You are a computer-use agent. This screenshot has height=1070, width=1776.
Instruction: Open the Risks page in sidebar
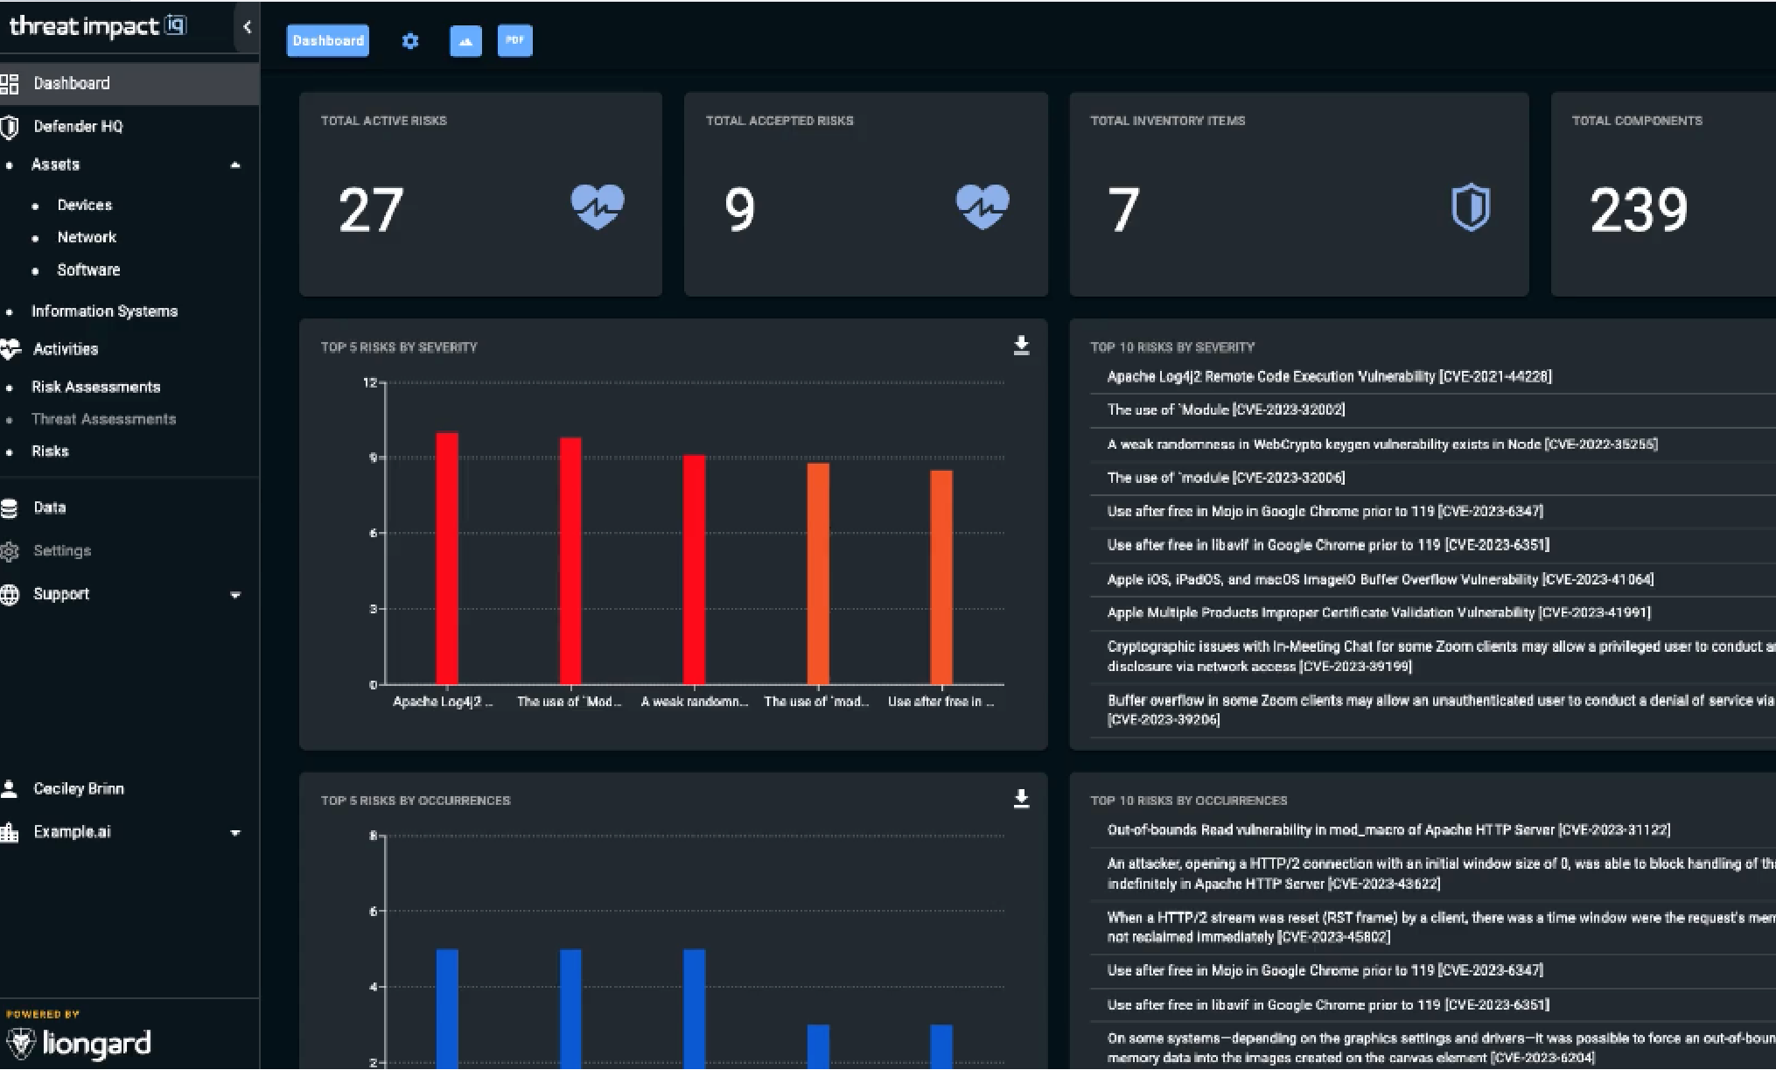click(x=50, y=451)
